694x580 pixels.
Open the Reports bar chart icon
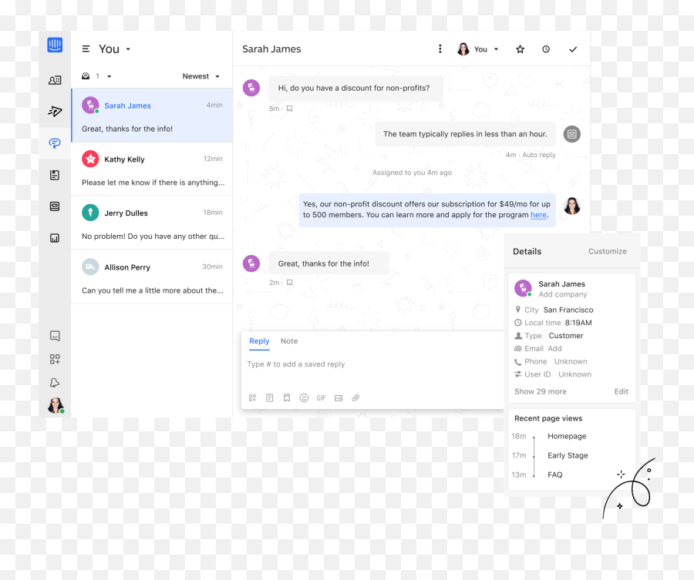point(55,238)
